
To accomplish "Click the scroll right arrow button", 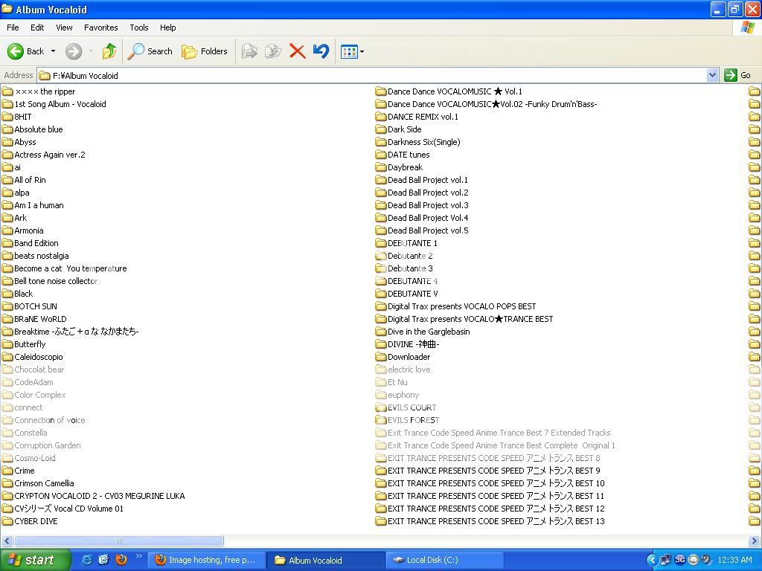I will tap(755, 541).
